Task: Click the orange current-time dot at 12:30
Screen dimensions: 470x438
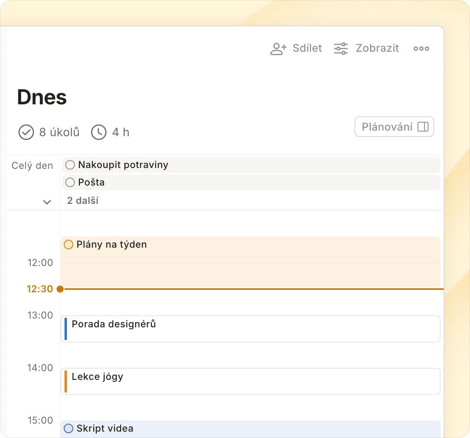Action: point(60,289)
